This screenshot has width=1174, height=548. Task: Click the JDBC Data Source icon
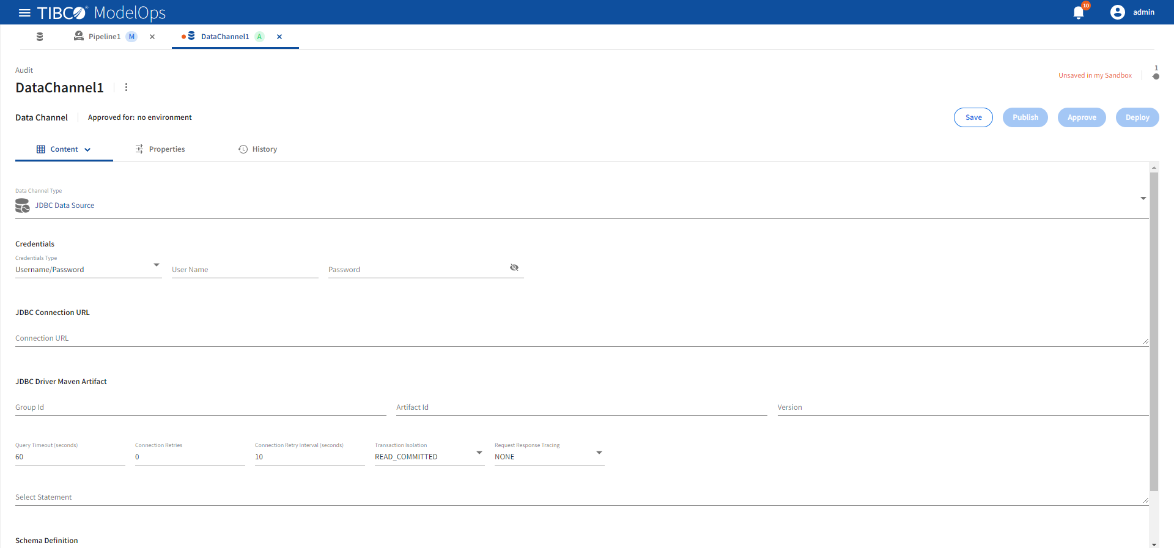[23, 206]
